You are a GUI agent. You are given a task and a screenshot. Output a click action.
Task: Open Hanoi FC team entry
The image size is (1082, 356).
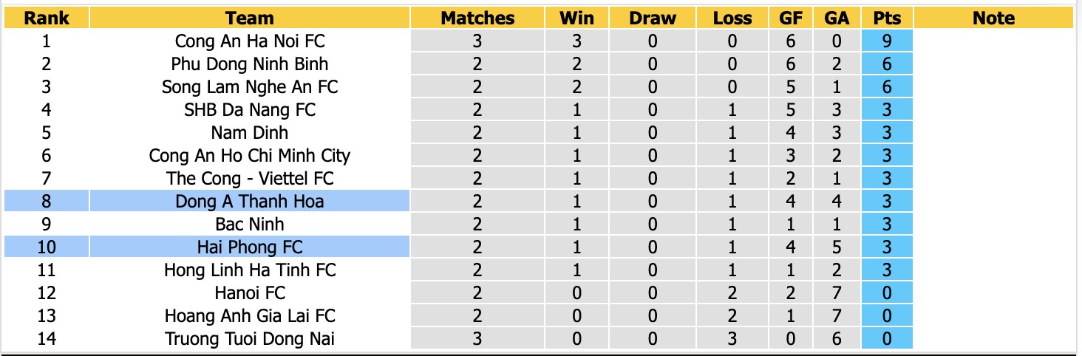[x=250, y=293]
